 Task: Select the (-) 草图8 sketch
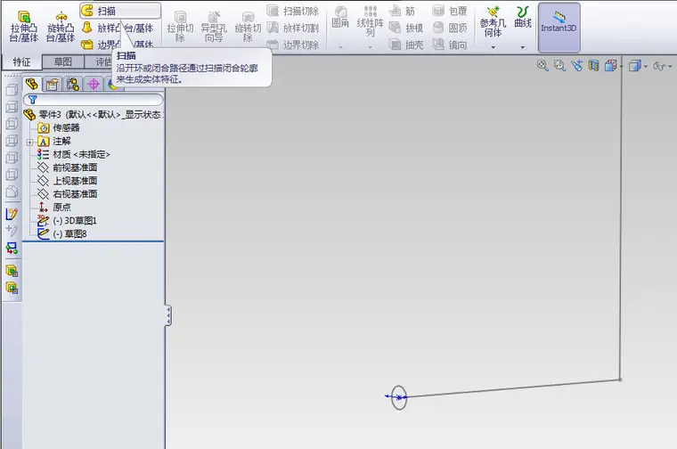[x=62, y=234]
